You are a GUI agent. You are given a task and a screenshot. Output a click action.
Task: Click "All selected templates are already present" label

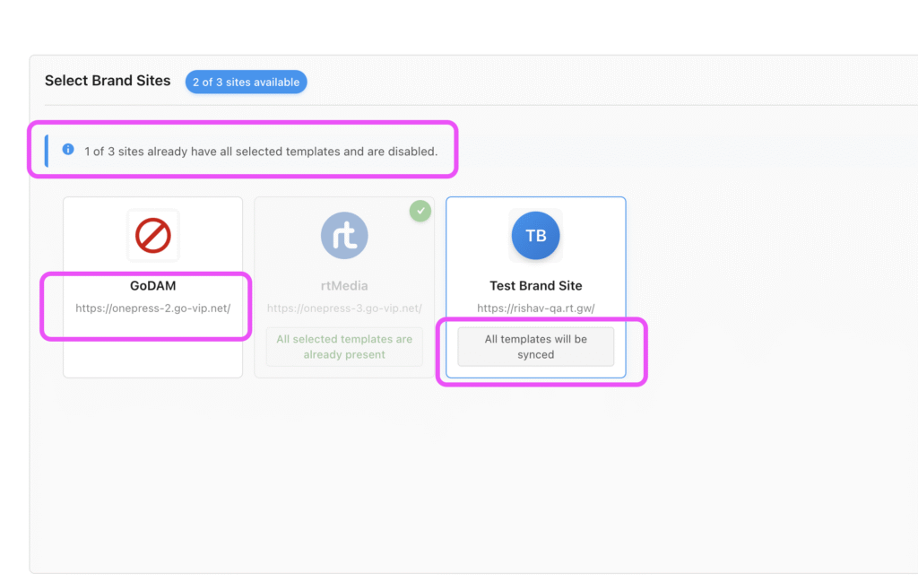[x=344, y=347]
